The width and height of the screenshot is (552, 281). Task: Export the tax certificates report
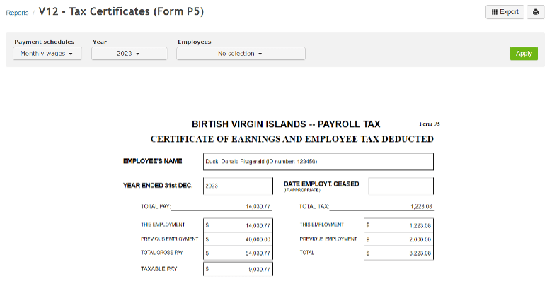tap(505, 12)
